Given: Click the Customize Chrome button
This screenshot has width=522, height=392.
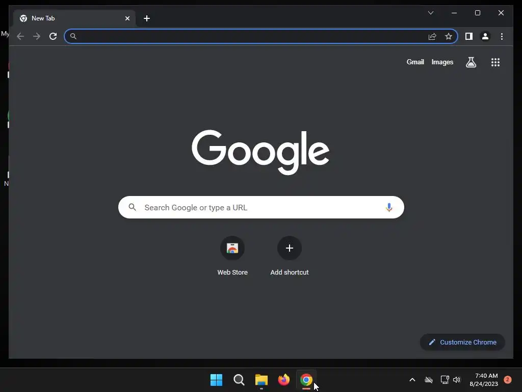Looking at the screenshot, I should click(462, 342).
